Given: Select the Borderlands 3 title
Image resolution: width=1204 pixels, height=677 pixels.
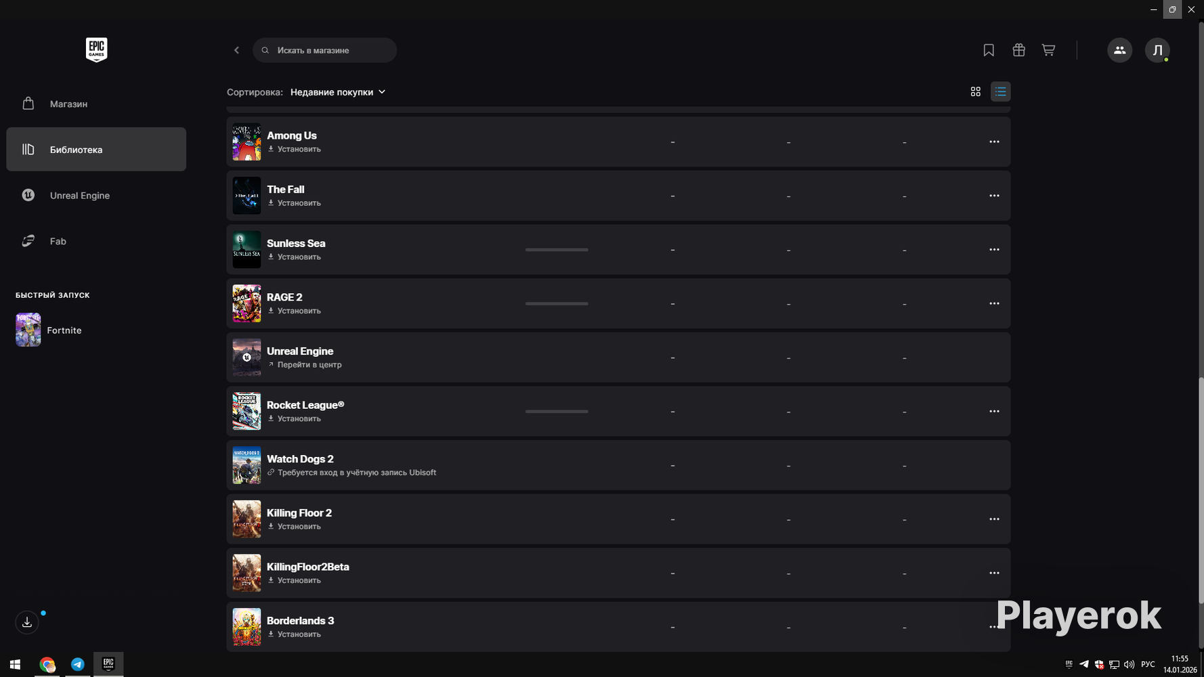Looking at the screenshot, I should click(x=301, y=621).
